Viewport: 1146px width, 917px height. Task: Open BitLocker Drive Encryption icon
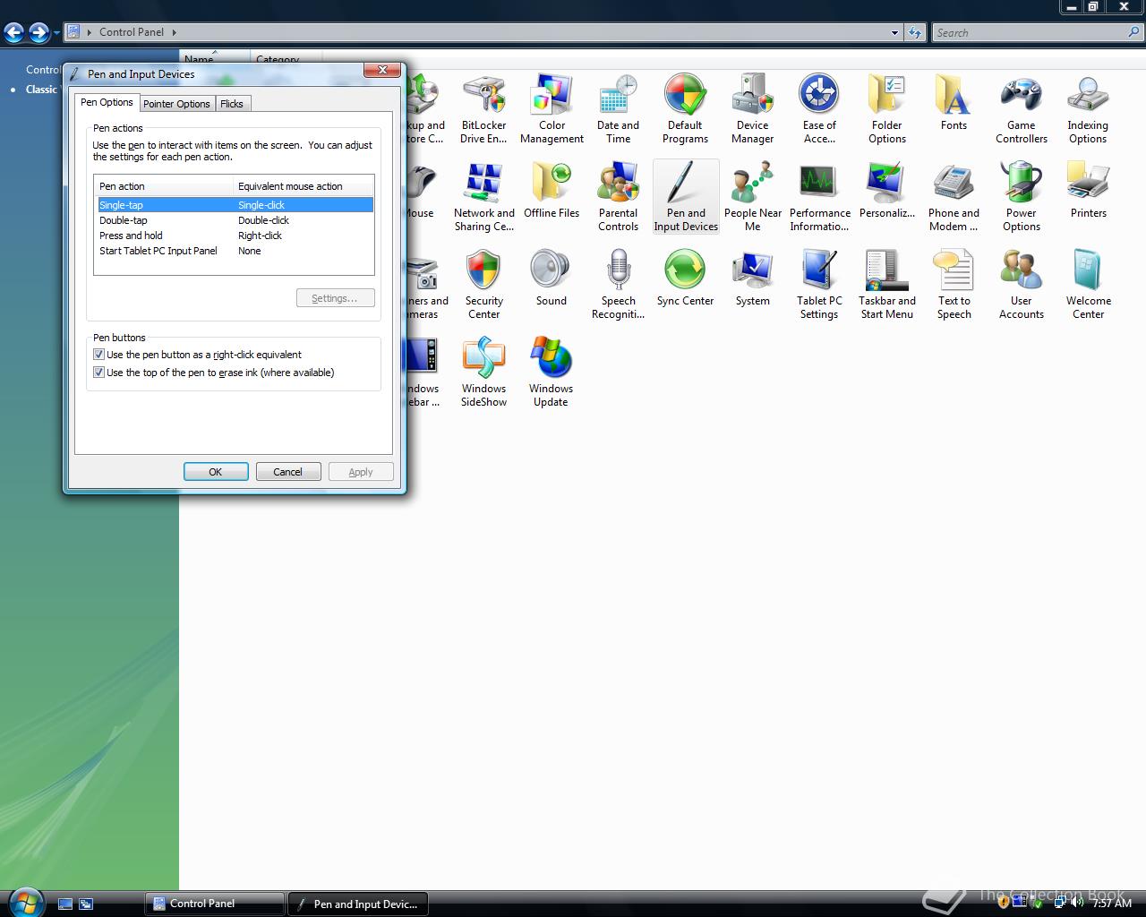pyautogui.click(x=483, y=109)
